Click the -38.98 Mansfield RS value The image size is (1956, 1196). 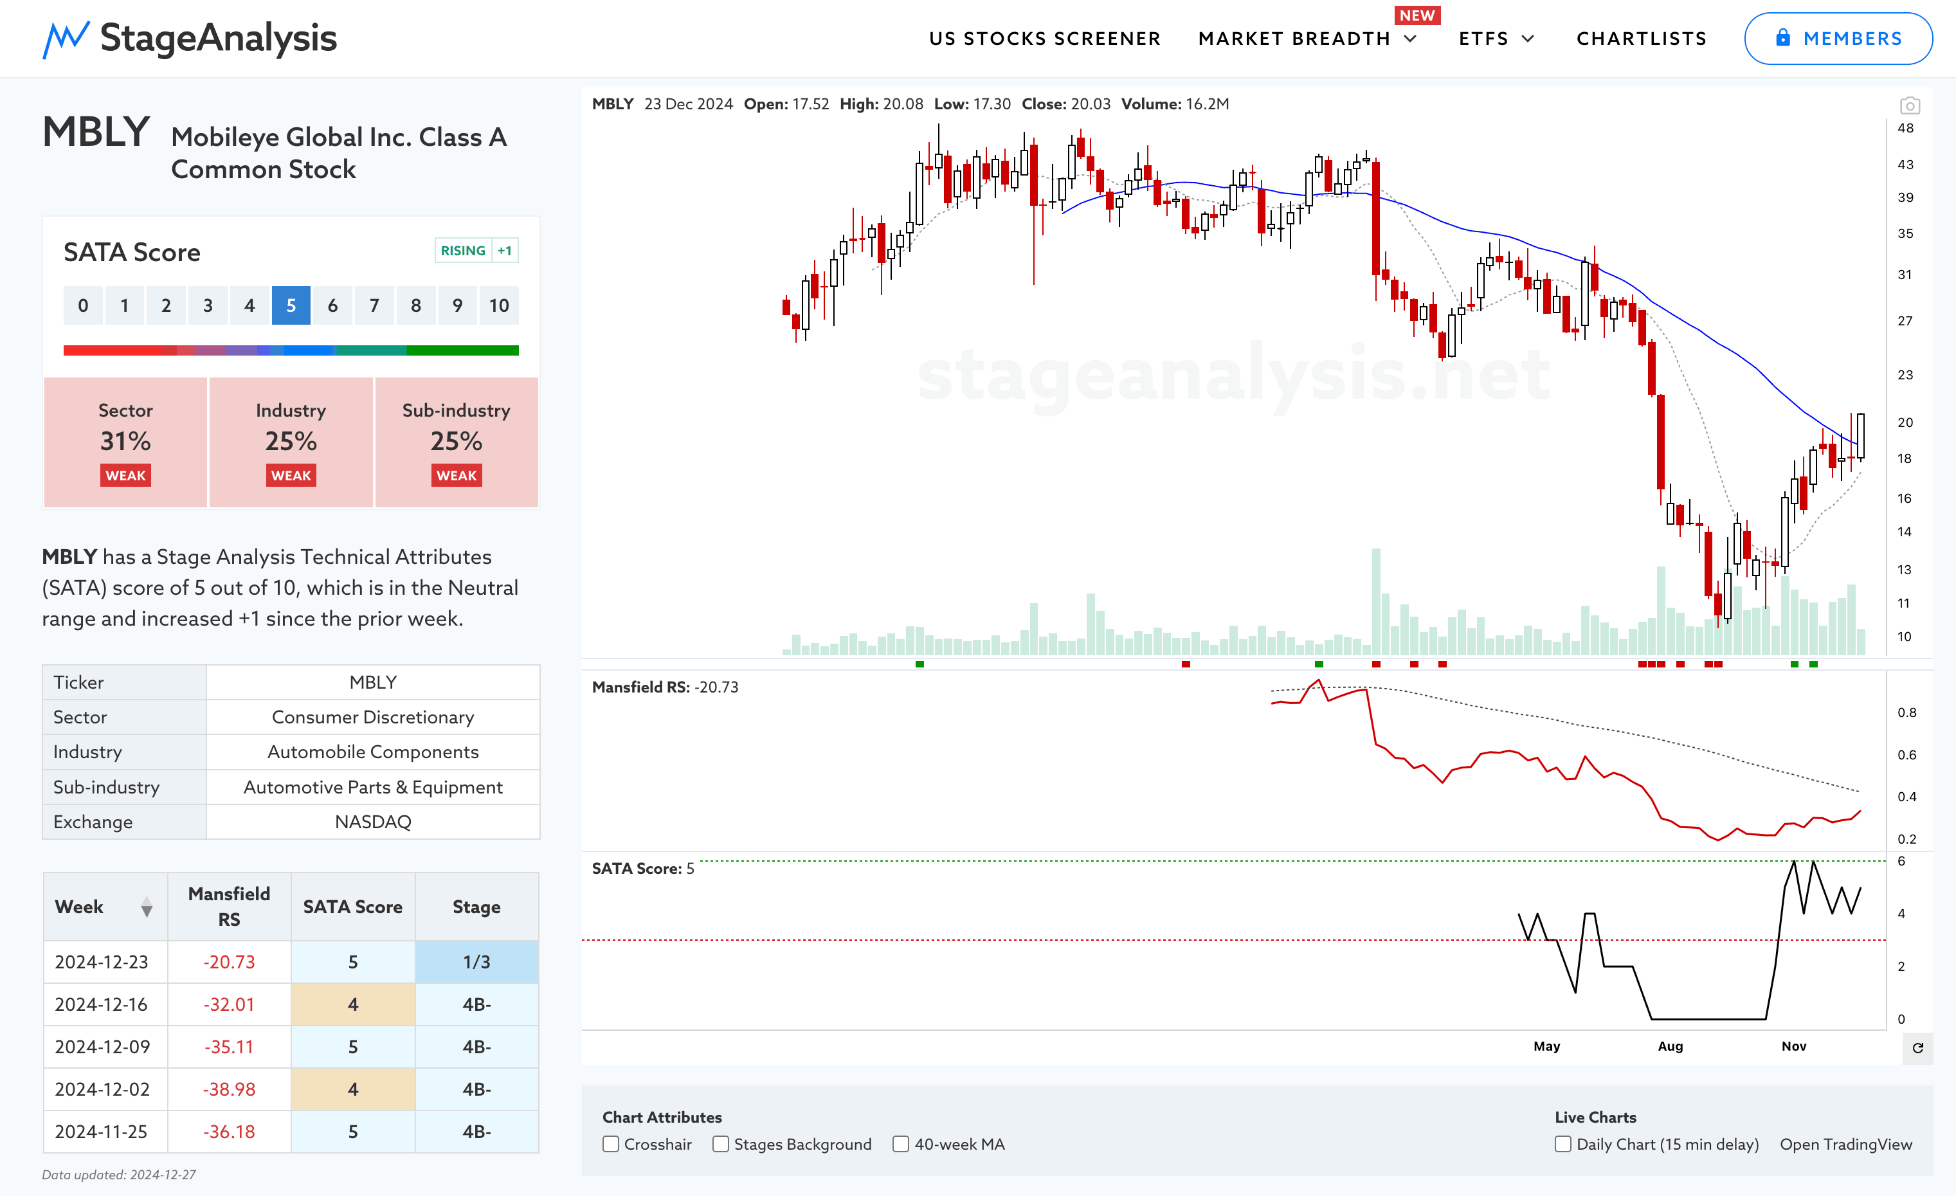[x=229, y=1089]
